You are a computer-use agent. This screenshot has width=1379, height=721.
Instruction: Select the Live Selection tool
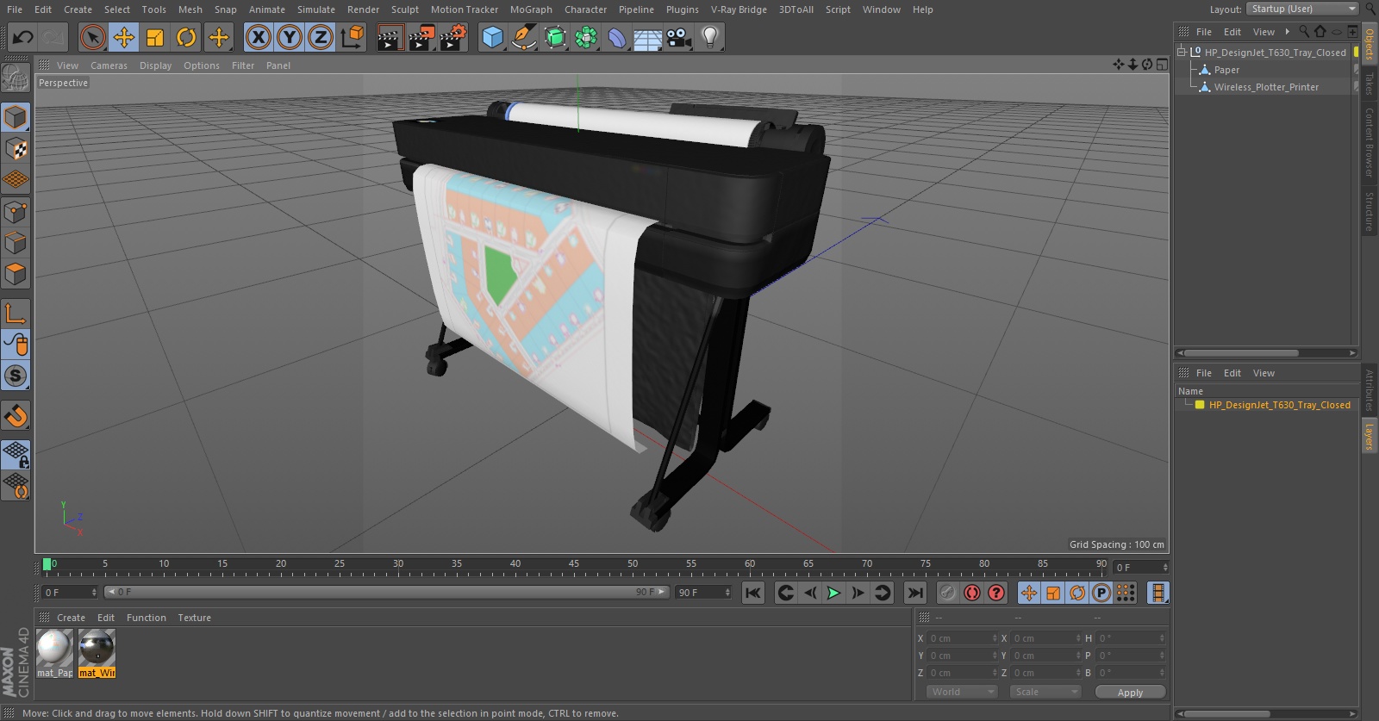coord(93,37)
